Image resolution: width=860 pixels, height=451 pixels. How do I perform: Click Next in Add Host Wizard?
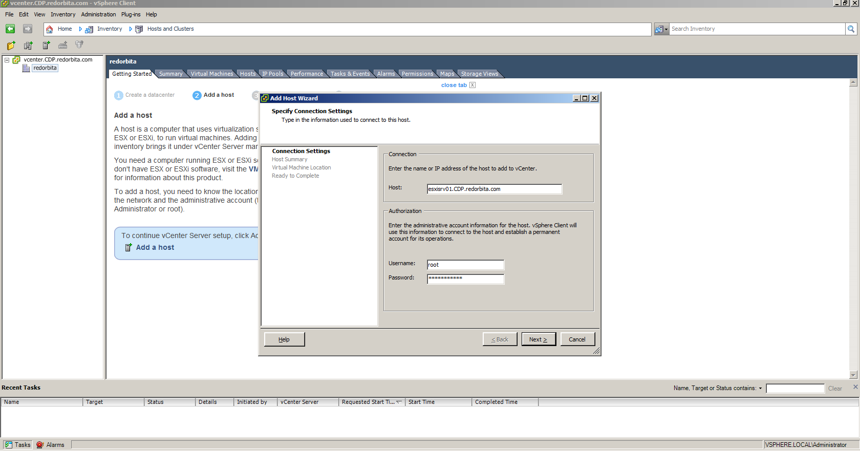(x=538, y=339)
